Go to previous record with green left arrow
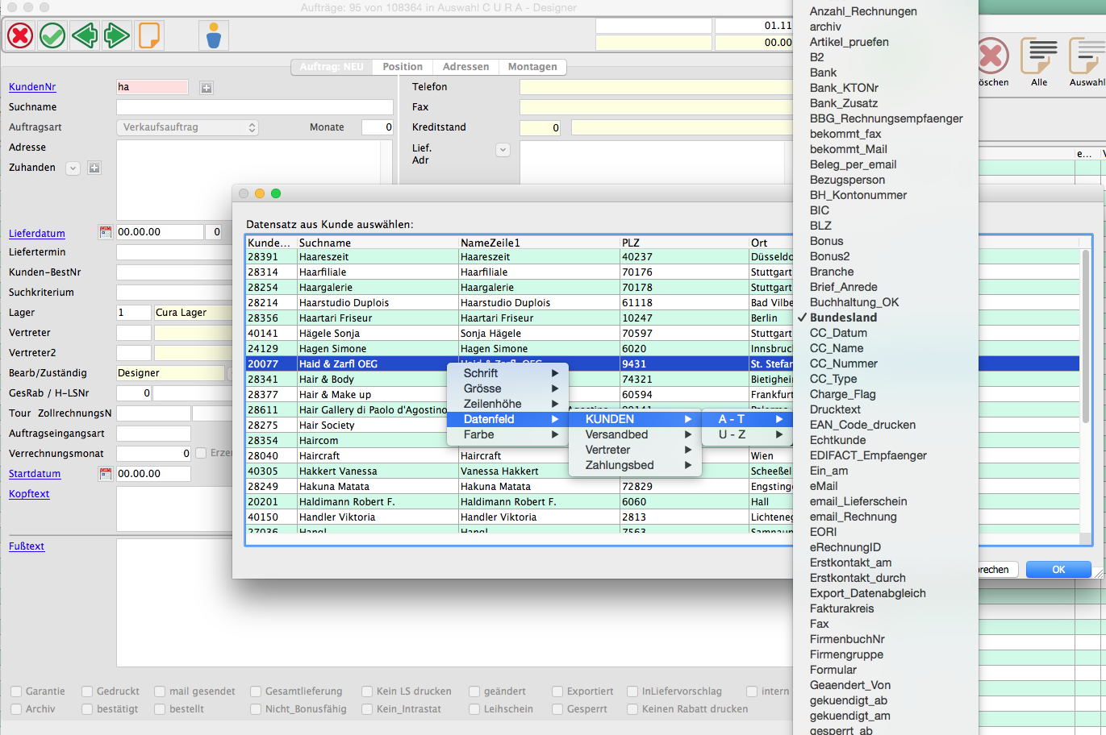 coord(85,35)
